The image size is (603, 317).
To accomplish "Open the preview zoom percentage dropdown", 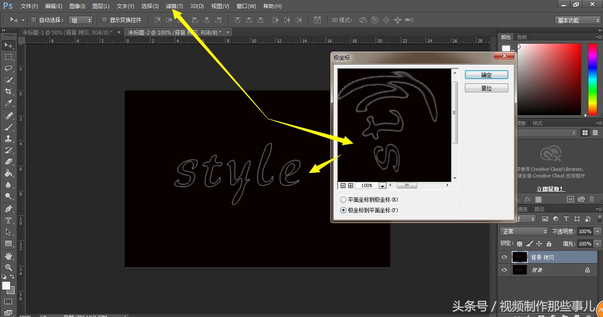I will pyautogui.click(x=382, y=185).
